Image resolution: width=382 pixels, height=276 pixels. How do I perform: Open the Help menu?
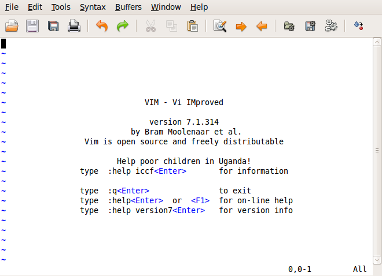(x=199, y=7)
